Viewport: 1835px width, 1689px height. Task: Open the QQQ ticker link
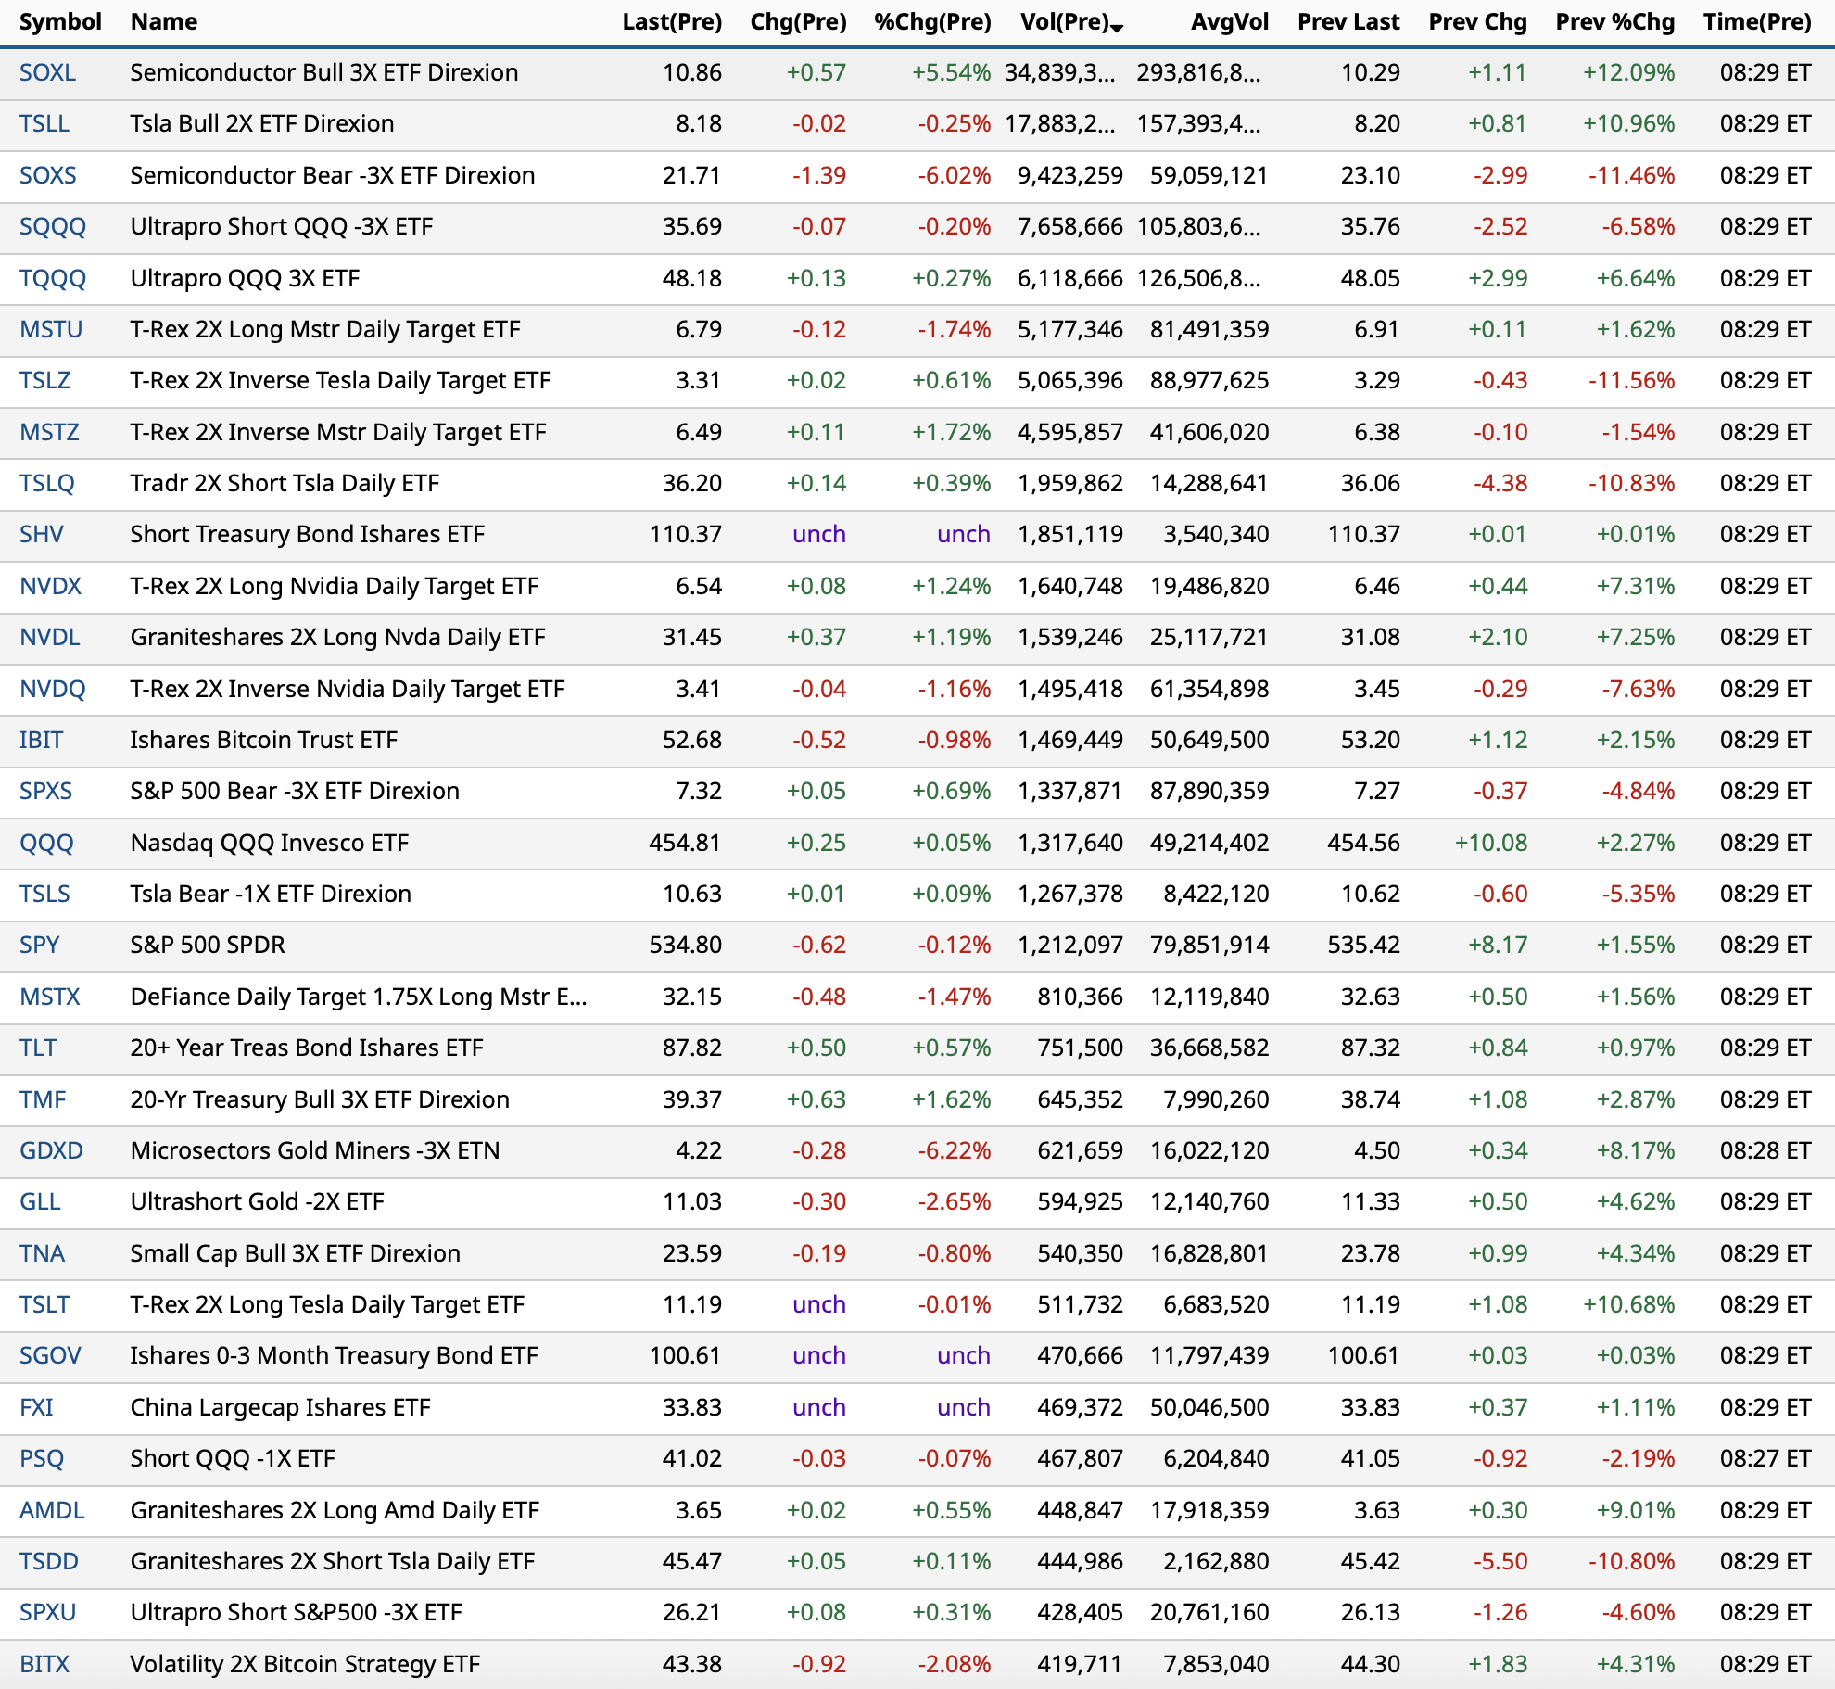coord(46,843)
